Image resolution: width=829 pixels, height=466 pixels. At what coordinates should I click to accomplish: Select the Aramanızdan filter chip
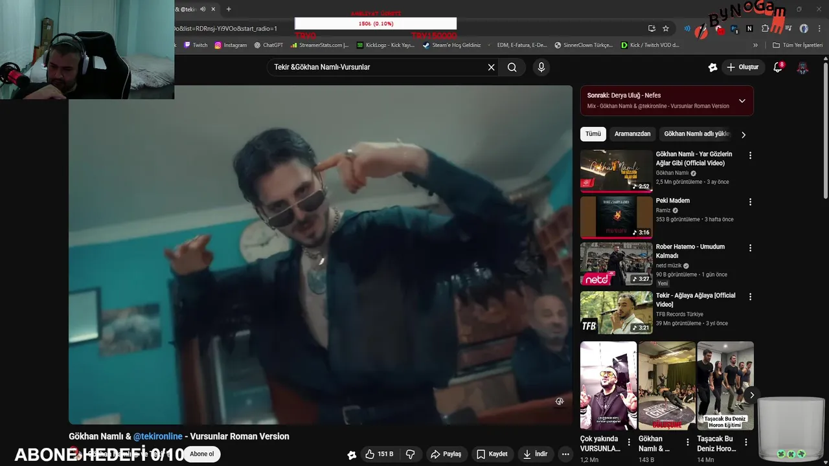click(632, 134)
